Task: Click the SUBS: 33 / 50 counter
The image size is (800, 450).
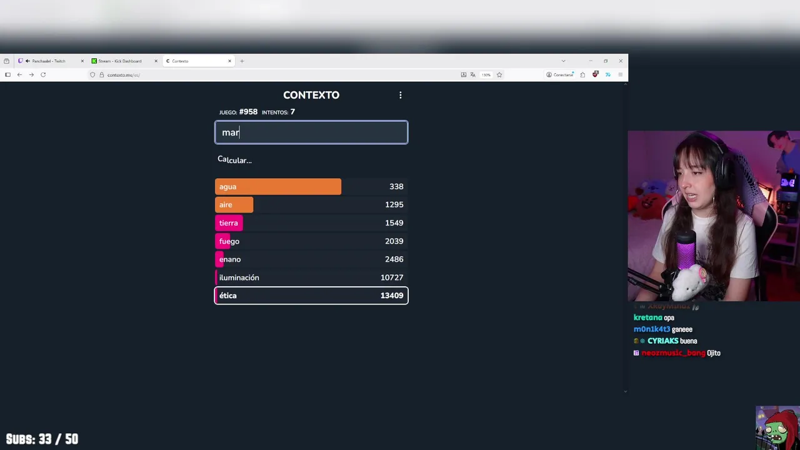Action: tap(42, 439)
